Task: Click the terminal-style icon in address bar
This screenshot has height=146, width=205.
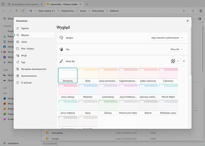Action: [184, 11]
